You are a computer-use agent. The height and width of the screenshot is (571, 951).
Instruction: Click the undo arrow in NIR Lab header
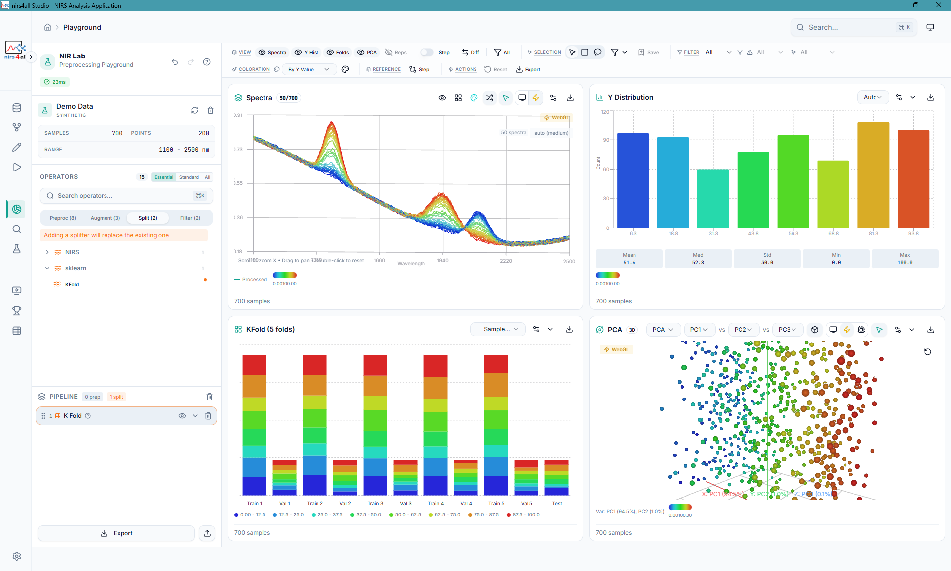[175, 62]
